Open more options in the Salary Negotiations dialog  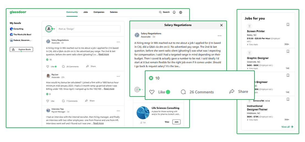(x=220, y=36)
